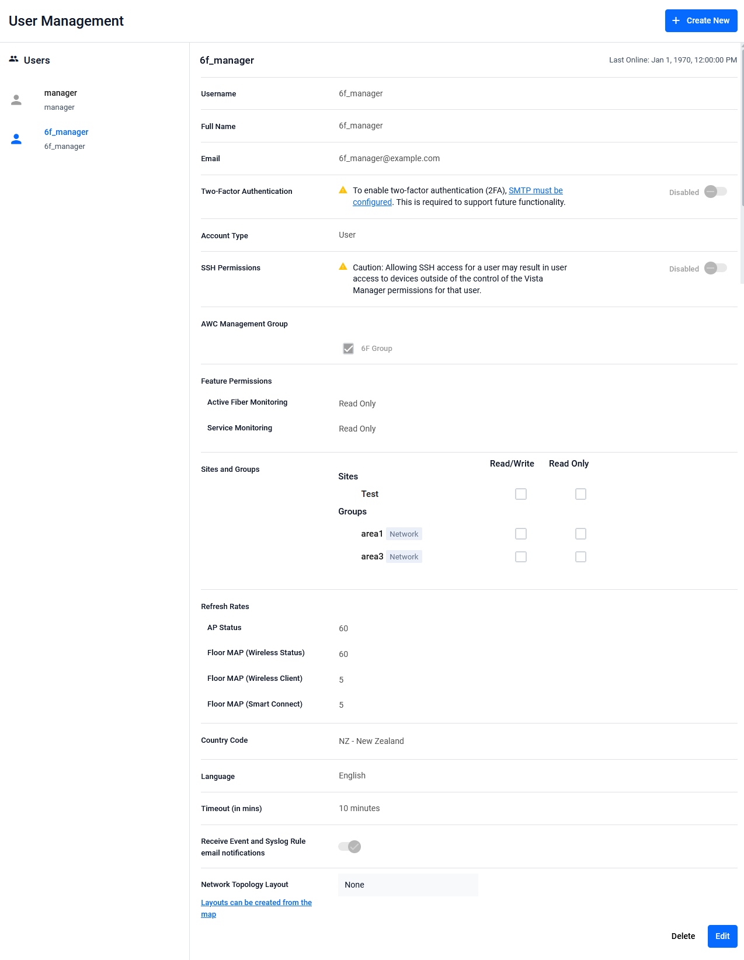Toggle the Two-Factor Authentication switch
Viewport: 744px width, 960px height.
pyautogui.click(x=715, y=192)
